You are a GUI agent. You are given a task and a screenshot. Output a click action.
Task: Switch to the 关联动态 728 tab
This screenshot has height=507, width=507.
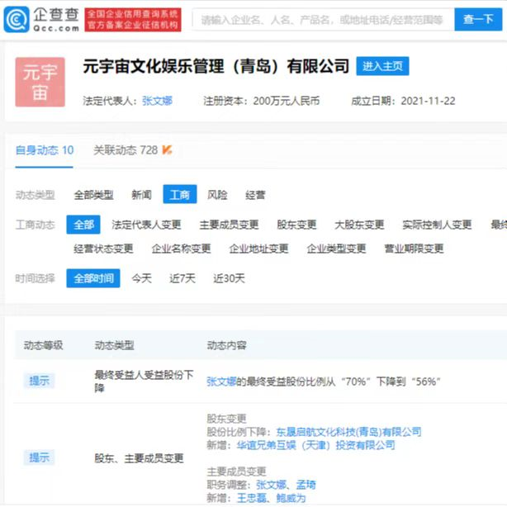point(126,150)
